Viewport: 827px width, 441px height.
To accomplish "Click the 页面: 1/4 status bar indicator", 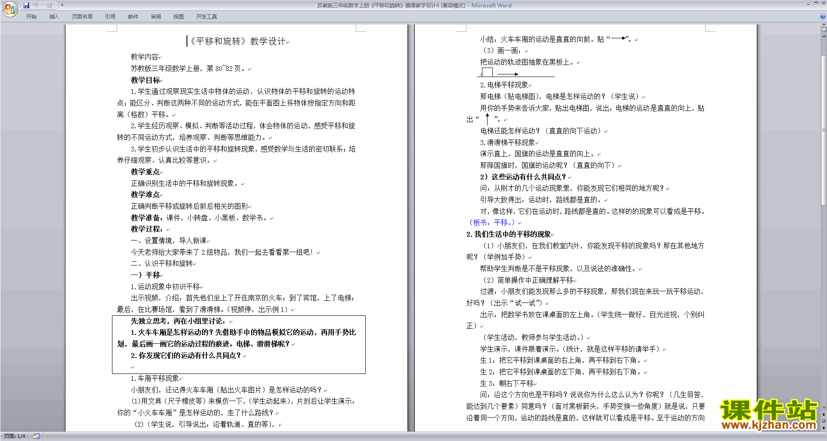I will pos(15,436).
